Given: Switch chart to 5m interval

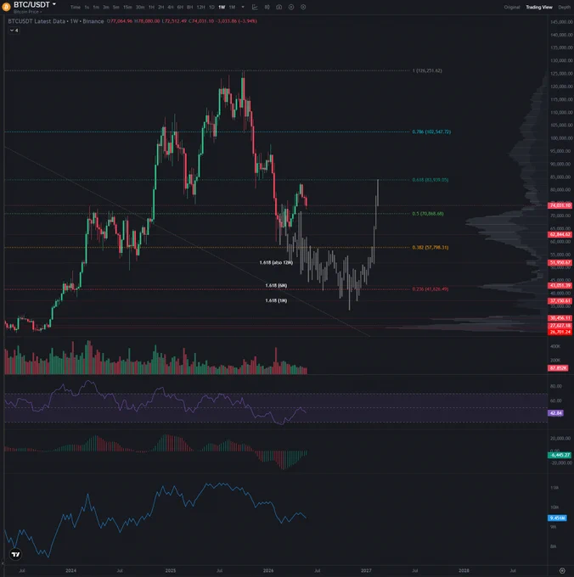Looking at the screenshot, I should click(115, 7).
